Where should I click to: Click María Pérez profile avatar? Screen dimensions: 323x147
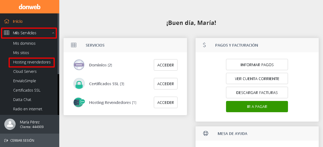[x=10, y=124]
